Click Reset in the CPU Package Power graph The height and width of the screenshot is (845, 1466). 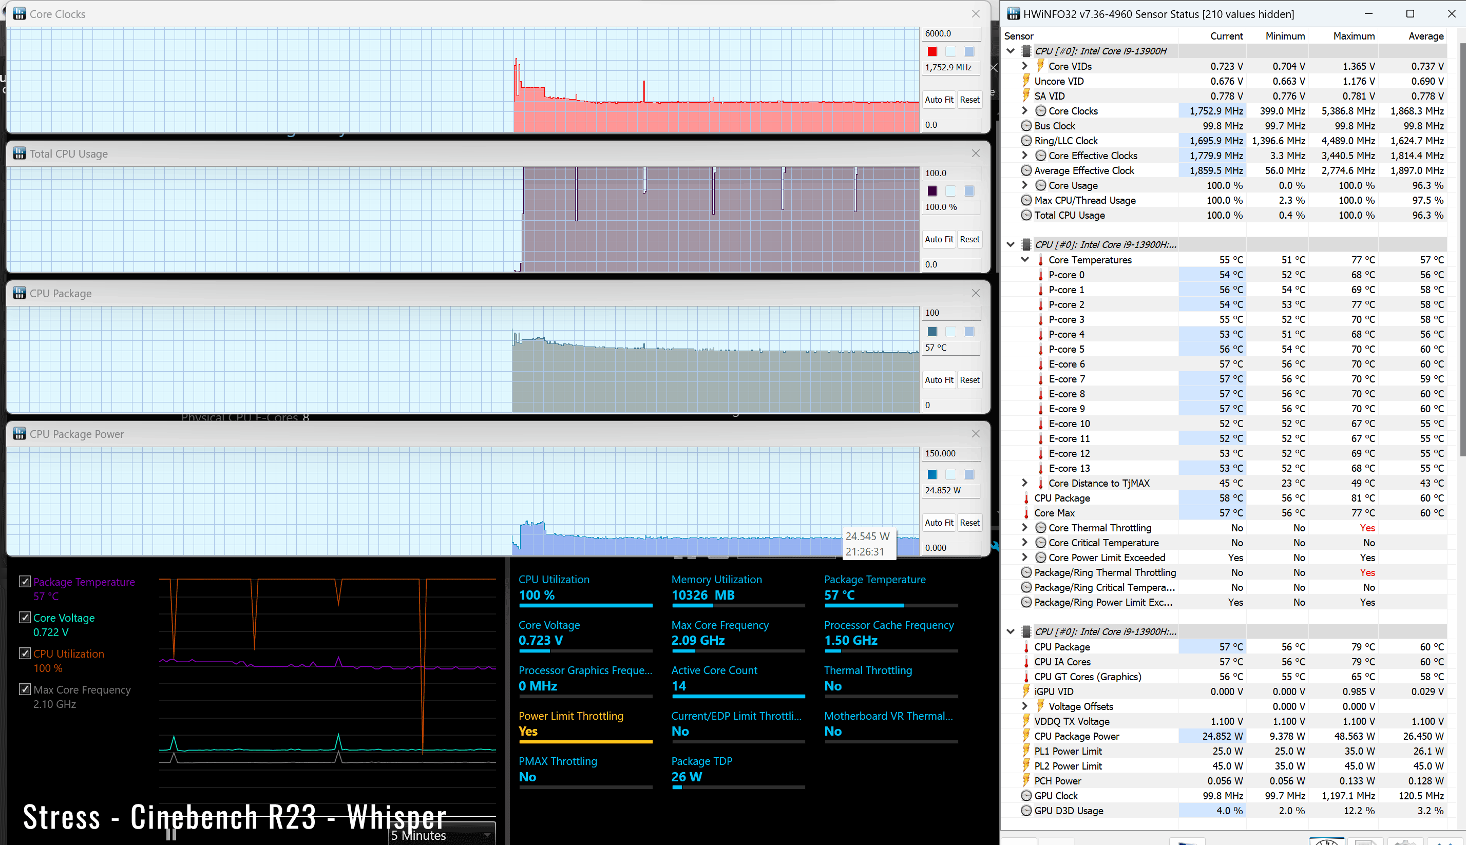coord(969,522)
